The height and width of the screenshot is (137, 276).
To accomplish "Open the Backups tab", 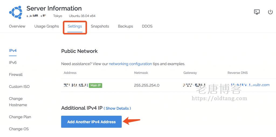I will (x=125, y=26).
